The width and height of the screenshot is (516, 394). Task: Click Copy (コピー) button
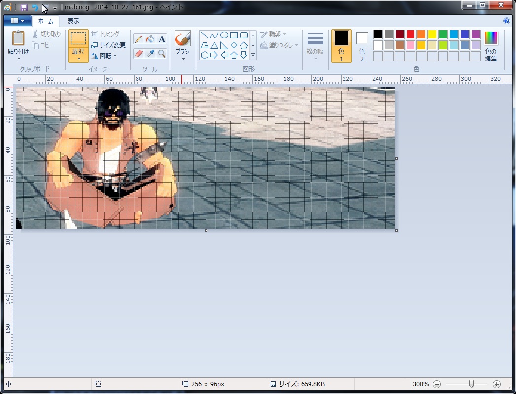click(43, 45)
